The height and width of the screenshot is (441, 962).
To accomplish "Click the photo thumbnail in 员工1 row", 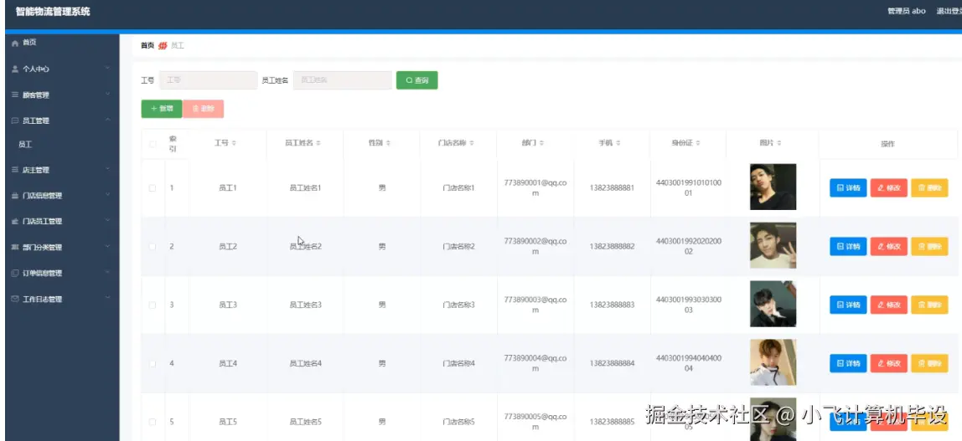I will (773, 187).
